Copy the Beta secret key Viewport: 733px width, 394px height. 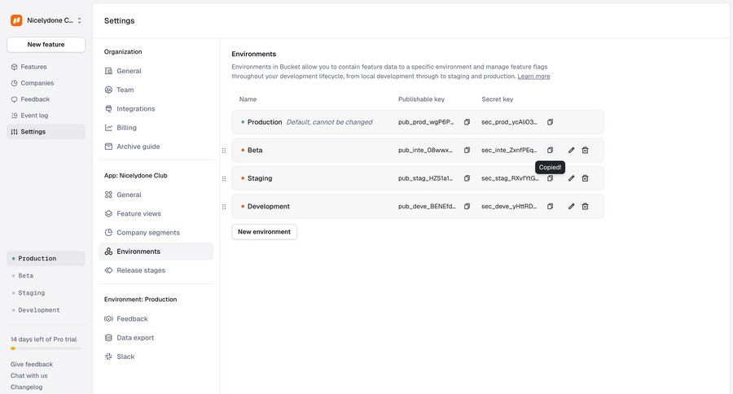click(550, 150)
